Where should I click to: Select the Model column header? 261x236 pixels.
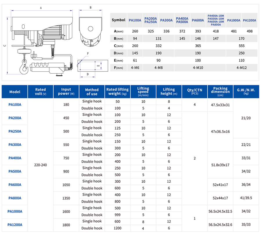click(15, 92)
